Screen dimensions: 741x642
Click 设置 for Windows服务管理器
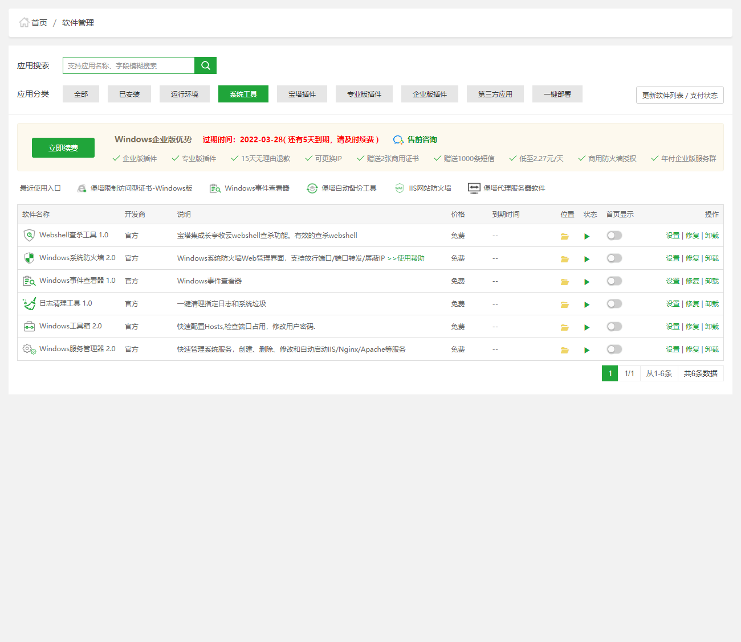tap(673, 349)
